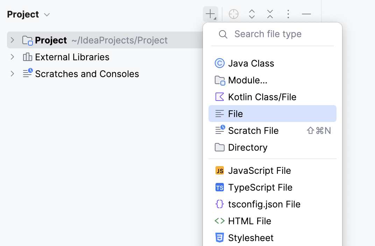Click the TypeScript File icon
375x246 pixels.
click(x=220, y=187)
